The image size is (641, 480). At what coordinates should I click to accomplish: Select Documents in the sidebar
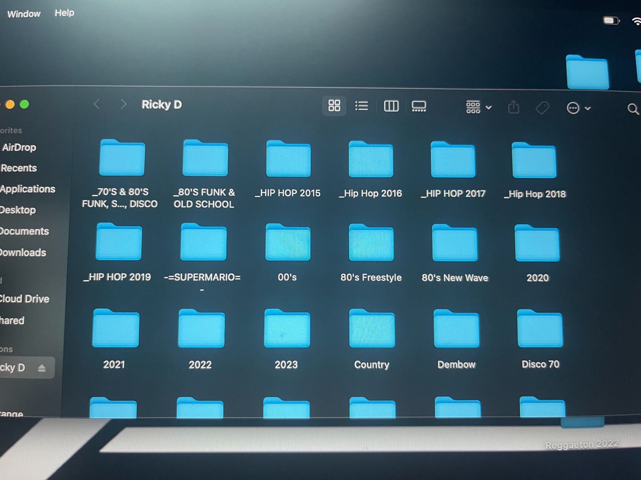[24, 231]
